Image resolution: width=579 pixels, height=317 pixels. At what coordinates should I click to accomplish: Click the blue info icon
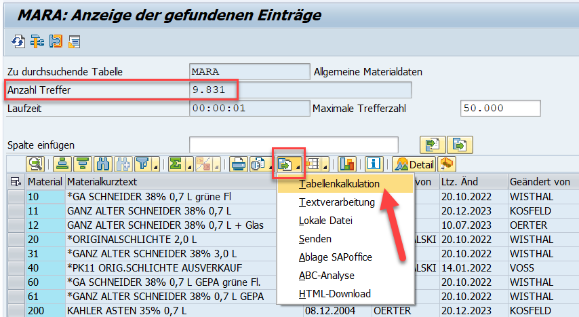[x=374, y=164]
